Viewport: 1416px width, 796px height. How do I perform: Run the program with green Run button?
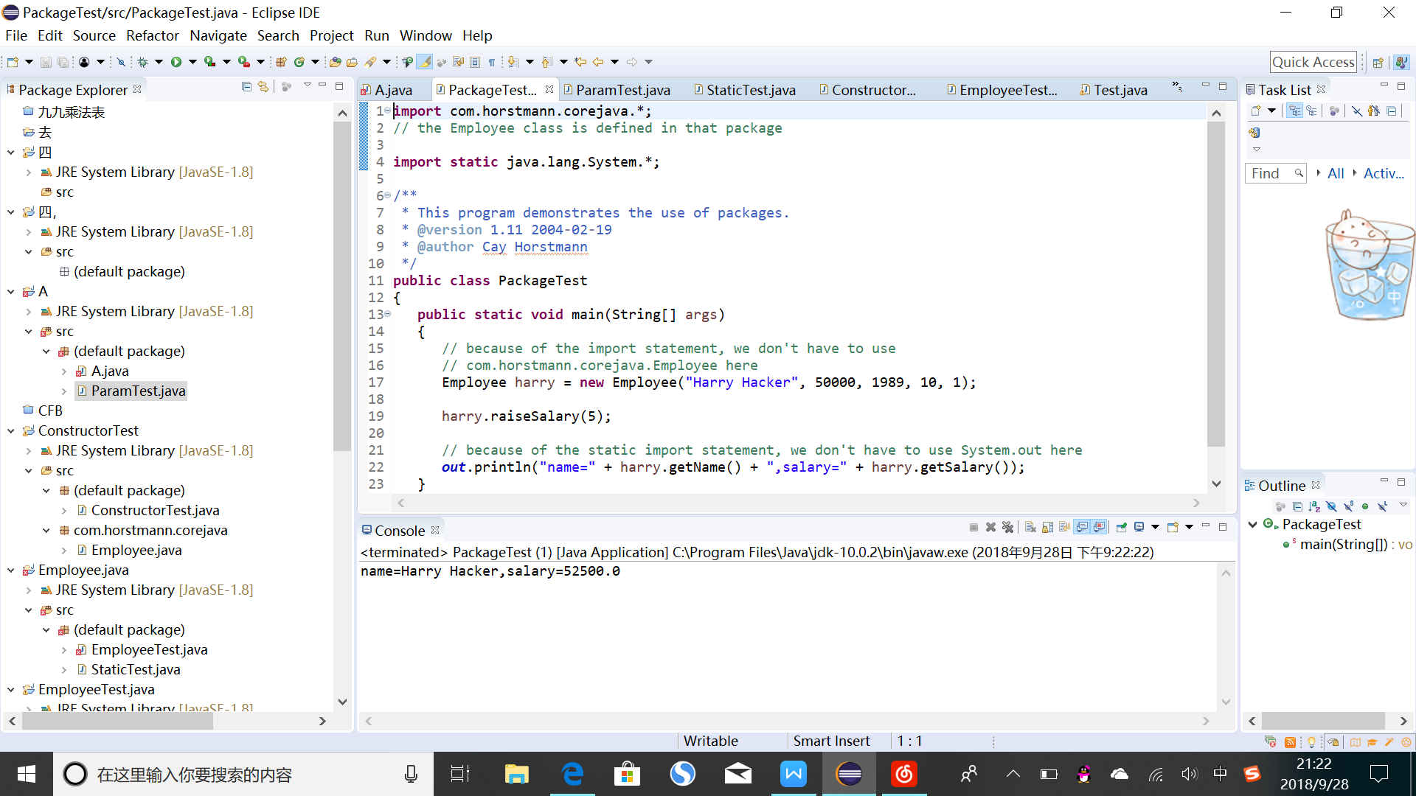pyautogui.click(x=176, y=62)
